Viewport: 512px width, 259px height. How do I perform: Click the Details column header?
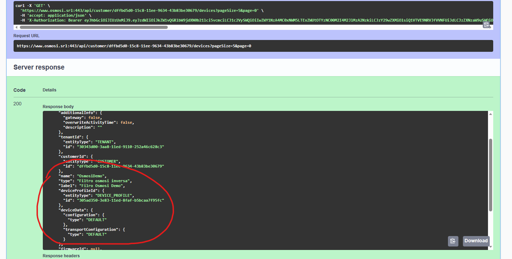click(49, 90)
